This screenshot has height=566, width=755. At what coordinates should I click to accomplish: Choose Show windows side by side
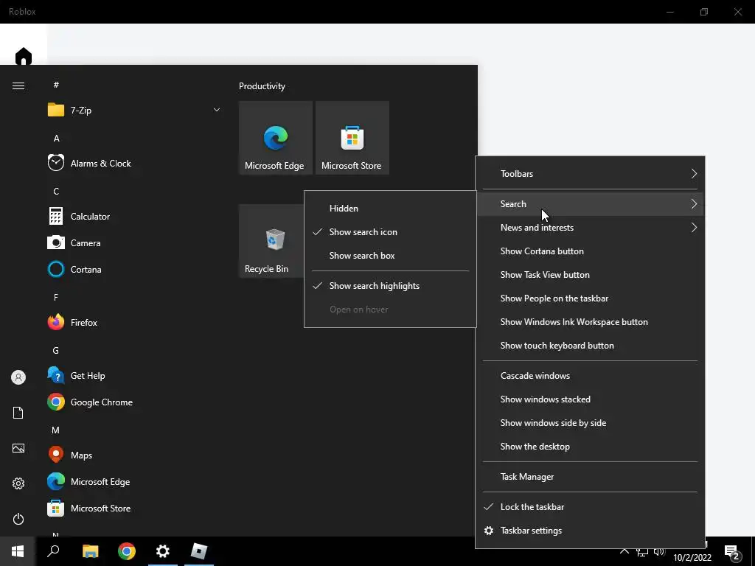(x=590, y=423)
